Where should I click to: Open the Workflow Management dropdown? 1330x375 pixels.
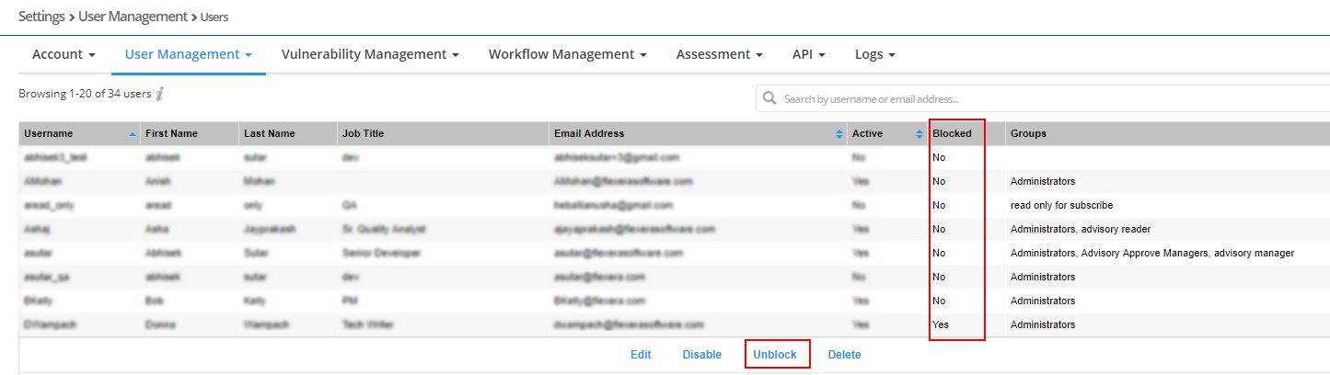[567, 54]
